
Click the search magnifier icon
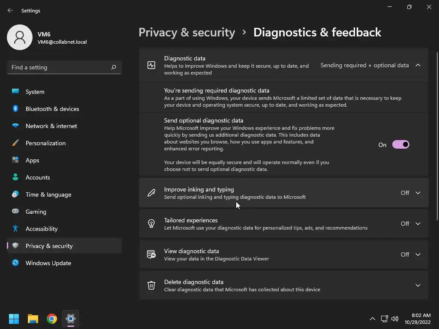[114, 67]
